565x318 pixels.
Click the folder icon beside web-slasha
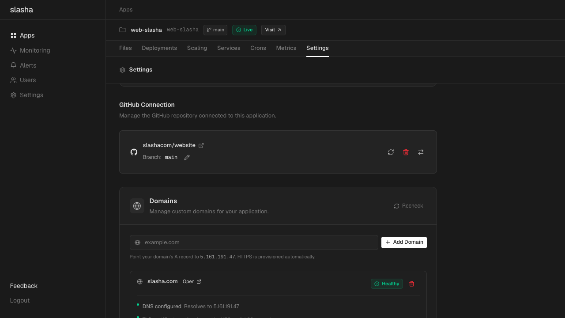[x=122, y=30]
